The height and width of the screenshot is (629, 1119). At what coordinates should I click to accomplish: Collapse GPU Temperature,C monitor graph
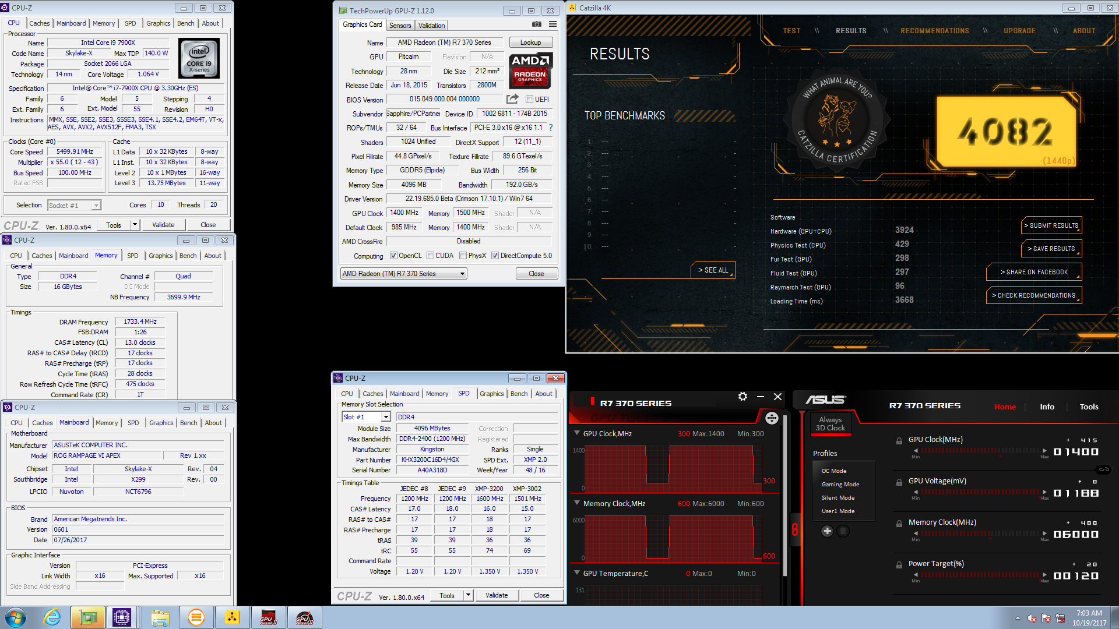pos(577,573)
